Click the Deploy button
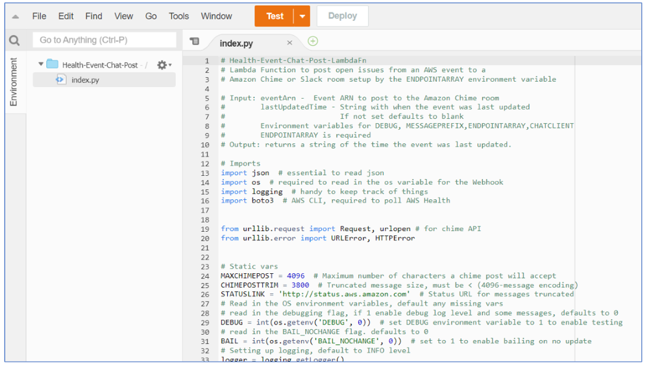The width and height of the screenshot is (649, 366). pyautogui.click(x=342, y=16)
